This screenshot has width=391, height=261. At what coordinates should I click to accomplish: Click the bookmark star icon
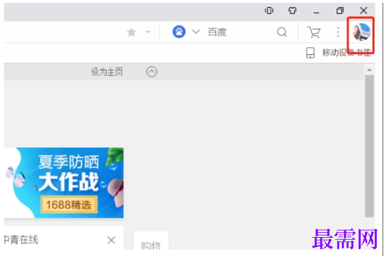click(x=131, y=32)
